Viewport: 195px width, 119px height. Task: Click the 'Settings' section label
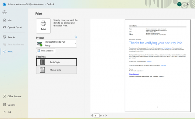(x=41, y=57)
